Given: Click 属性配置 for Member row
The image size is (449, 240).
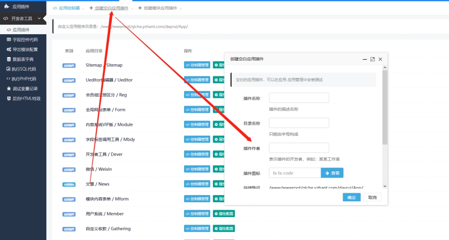Looking at the screenshot, I should [224, 213].
